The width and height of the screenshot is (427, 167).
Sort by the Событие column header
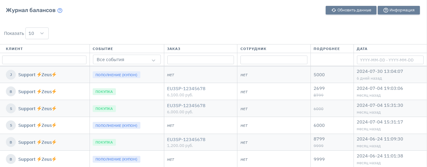tap(103, 49)
